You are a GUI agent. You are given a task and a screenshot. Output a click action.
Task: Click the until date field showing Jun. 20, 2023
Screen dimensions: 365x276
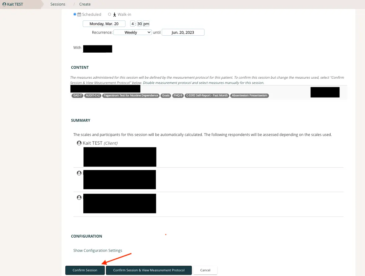(183, 32)
